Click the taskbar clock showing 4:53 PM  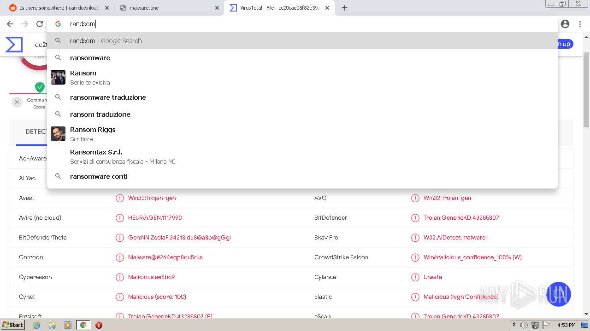point(566,325)
